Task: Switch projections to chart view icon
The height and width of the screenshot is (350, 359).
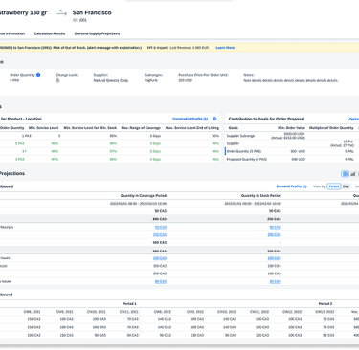Action: [353, 174]
